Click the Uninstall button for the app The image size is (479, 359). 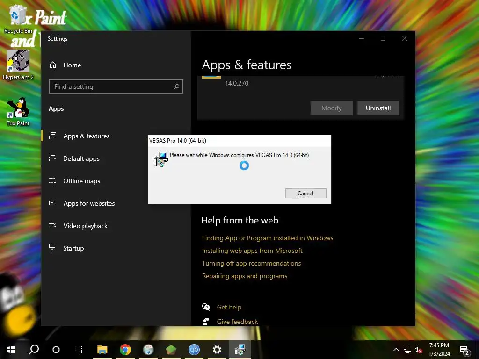(378, 108)
